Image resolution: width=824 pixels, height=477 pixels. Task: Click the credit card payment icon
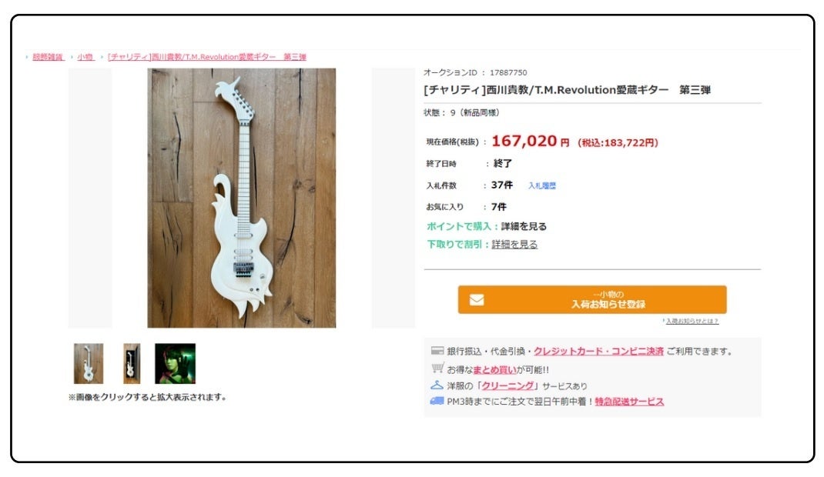pyautogui.click(x=437, y=351)
